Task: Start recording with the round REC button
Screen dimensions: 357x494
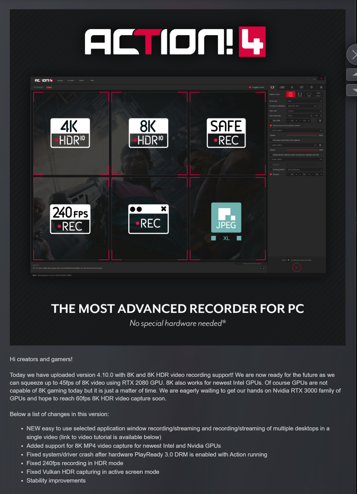Action: click(297, 268)
